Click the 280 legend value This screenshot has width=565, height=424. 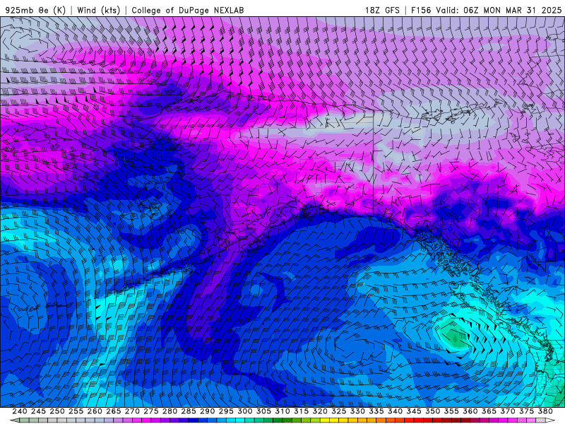coord(169,411)
